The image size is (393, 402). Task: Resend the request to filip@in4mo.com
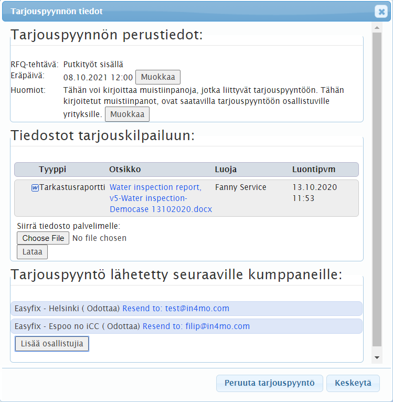(x=196, y=326)
